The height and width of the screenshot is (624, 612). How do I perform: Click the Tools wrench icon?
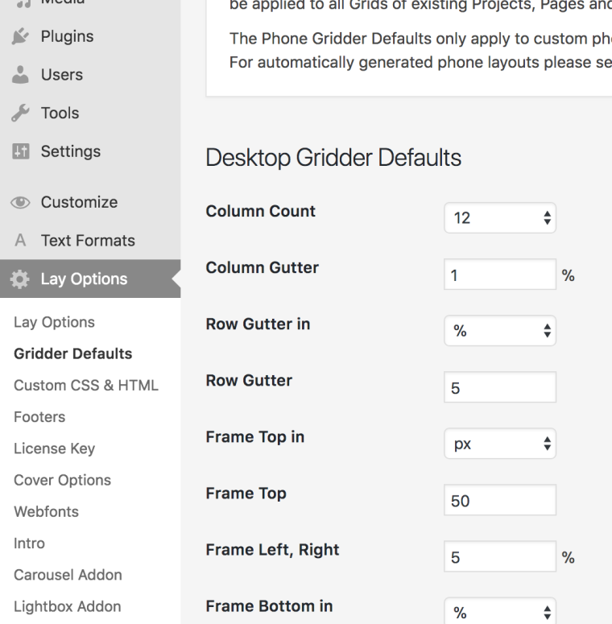20,114
